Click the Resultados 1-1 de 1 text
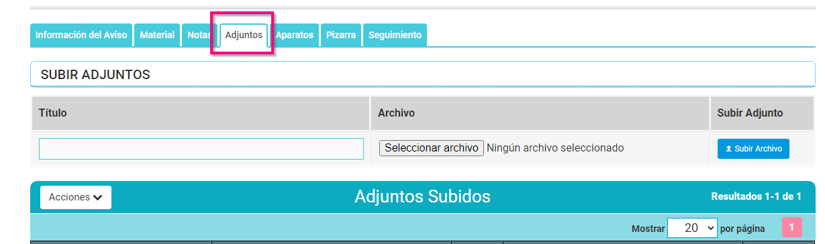This screenshot has width=825, height=244. tap(756, 196)
